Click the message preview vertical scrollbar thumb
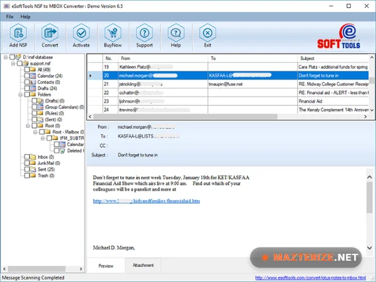 coord(369,197)
